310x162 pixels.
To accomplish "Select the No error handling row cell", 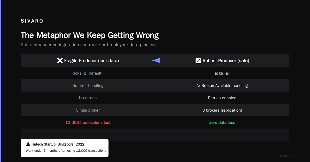I will [88, 85].
